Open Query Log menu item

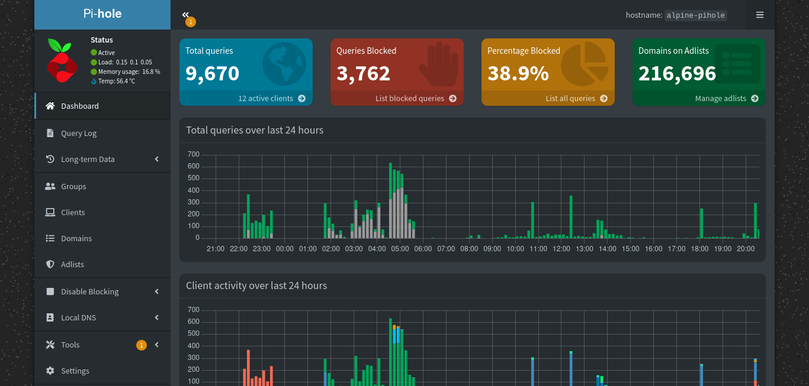pos(102,133)
